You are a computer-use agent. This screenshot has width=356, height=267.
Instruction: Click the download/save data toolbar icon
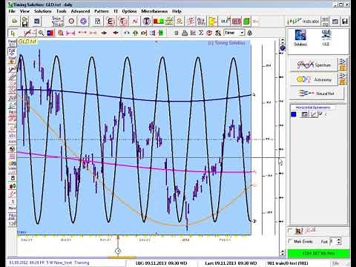tap(24, 22)
